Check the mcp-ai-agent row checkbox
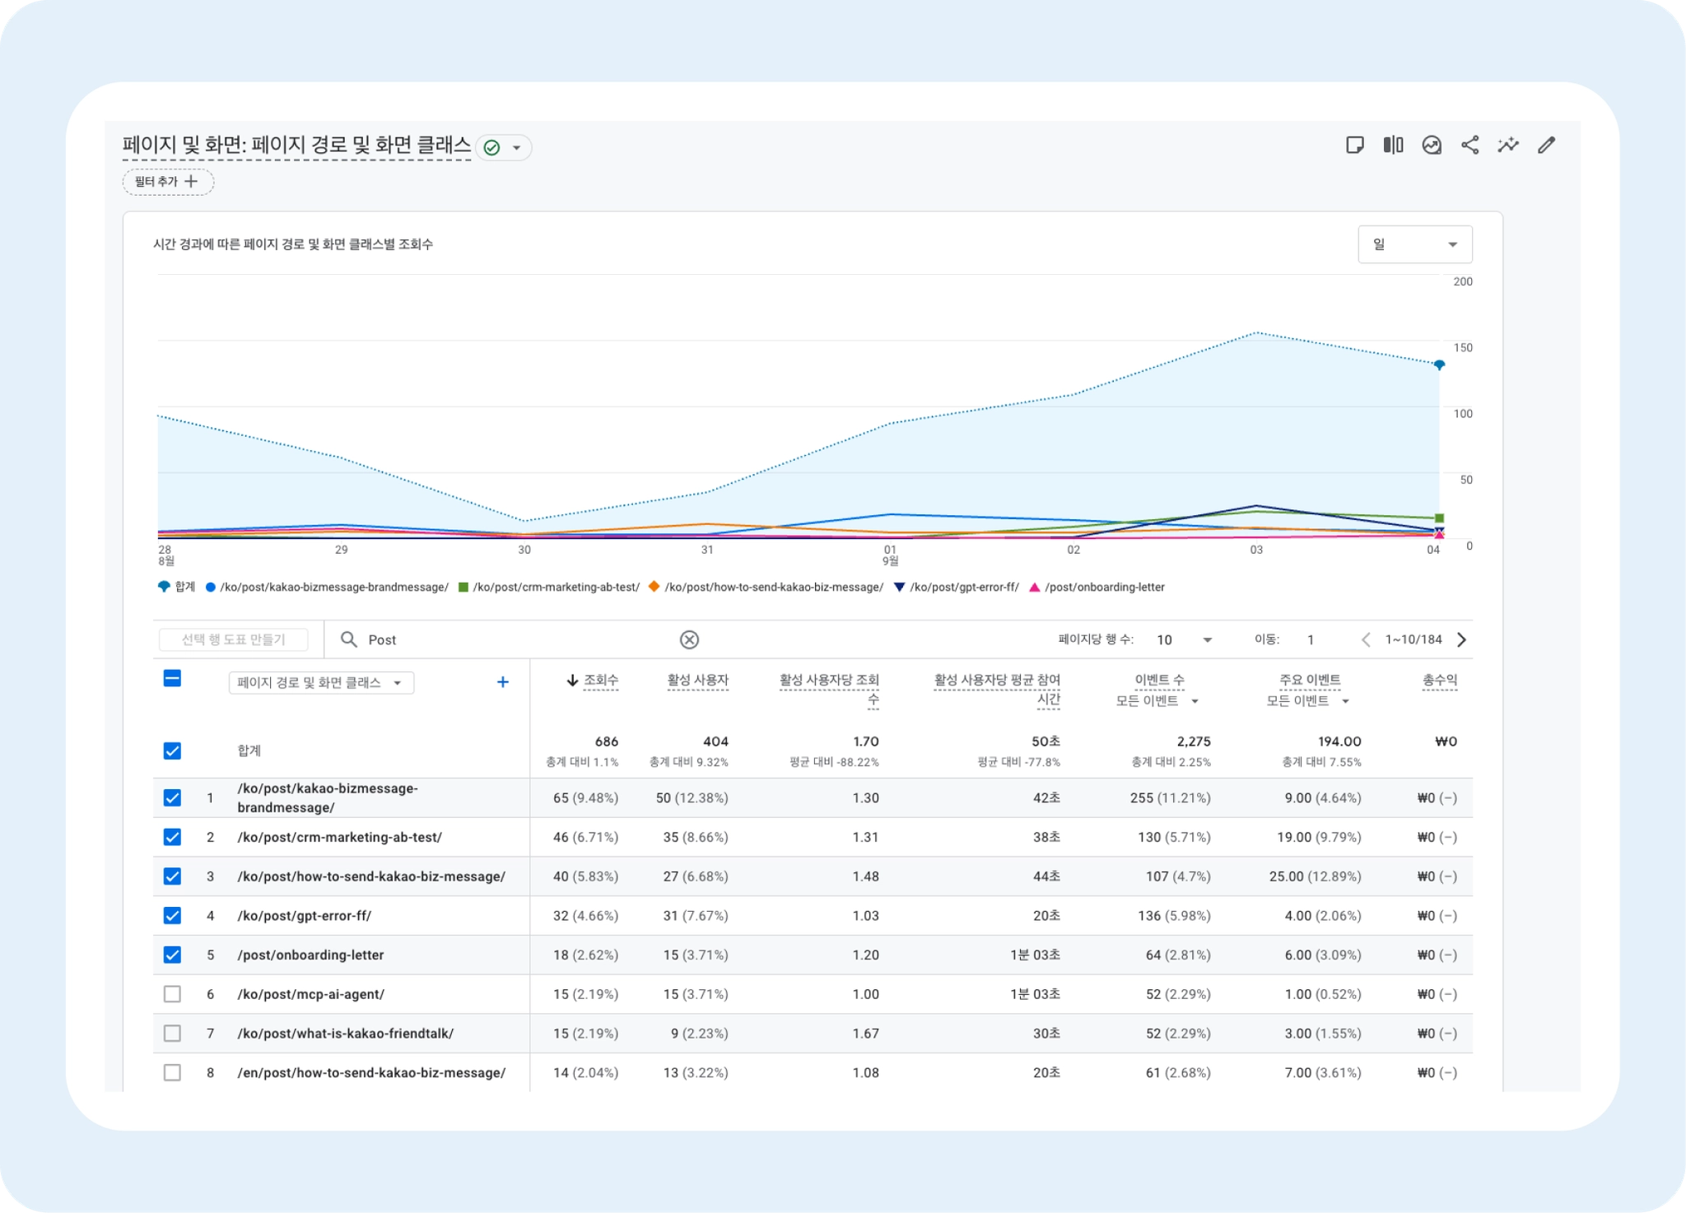The image size is (1686, 1213). [x=172, y=994]
